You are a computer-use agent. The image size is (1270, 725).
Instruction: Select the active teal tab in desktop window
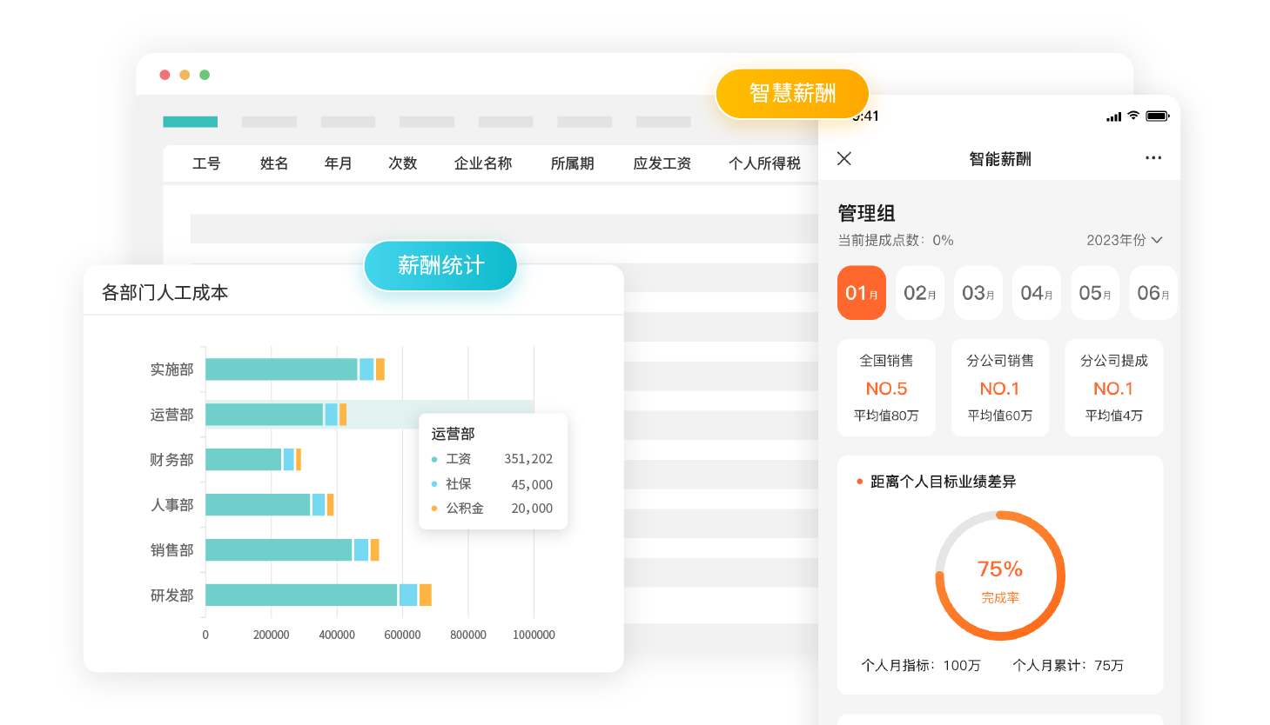pyautogui.click(x=190, y=122)
